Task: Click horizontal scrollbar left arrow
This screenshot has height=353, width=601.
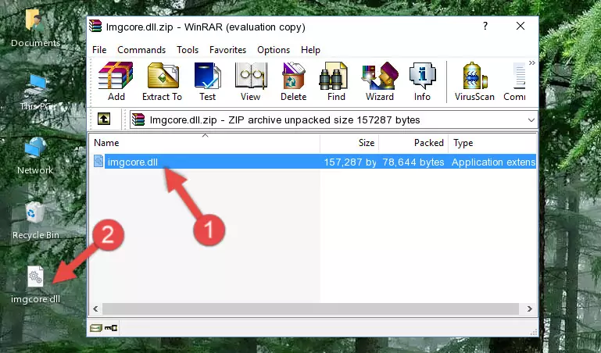Action: 96,308
